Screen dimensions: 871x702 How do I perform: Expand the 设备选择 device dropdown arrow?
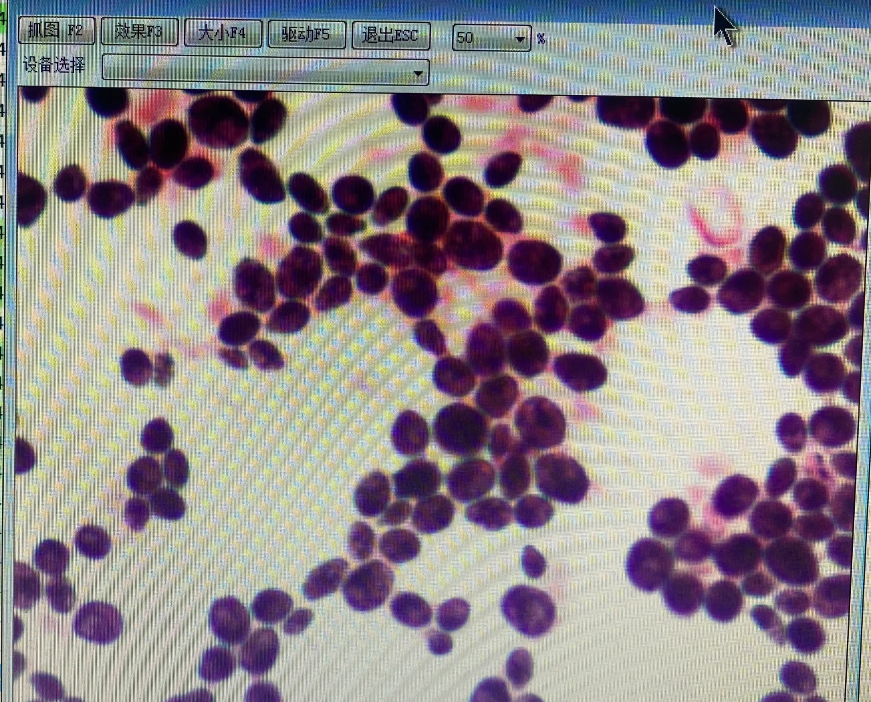pos(418,72)
